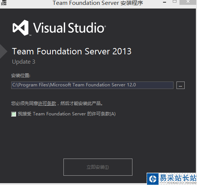Close the Team Foundation Server installer
Viewport: 197px width, 185px height.
point(188,2)
